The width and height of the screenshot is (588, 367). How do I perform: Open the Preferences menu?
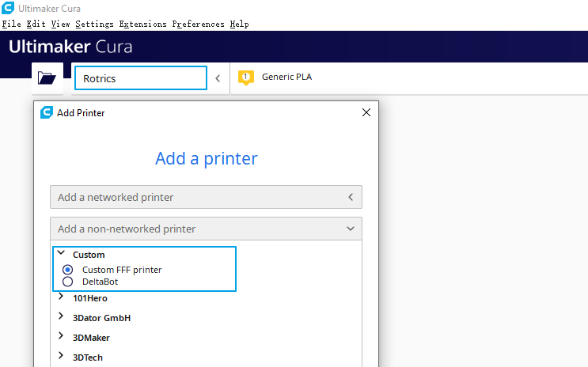[x=198, y=24]
